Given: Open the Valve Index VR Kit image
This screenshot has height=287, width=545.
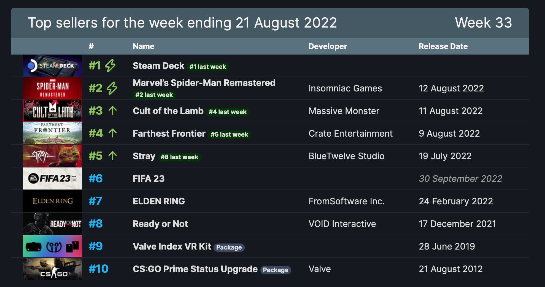Looking at the screenshot, I should tap(52, 246).
